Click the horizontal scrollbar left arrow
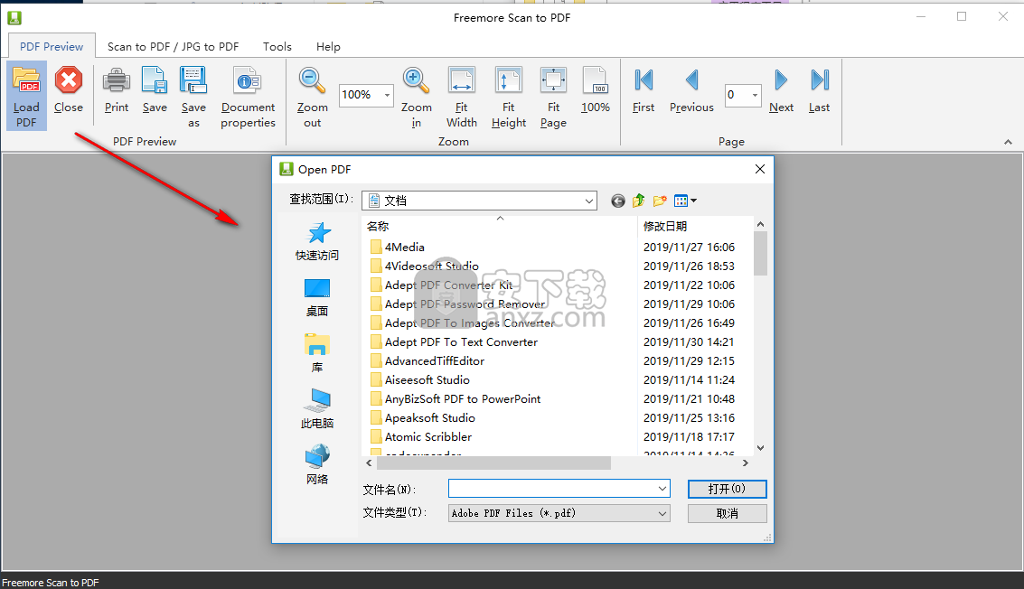The height and width of the screenshot is (589, 1024). (x=369, y=463)
